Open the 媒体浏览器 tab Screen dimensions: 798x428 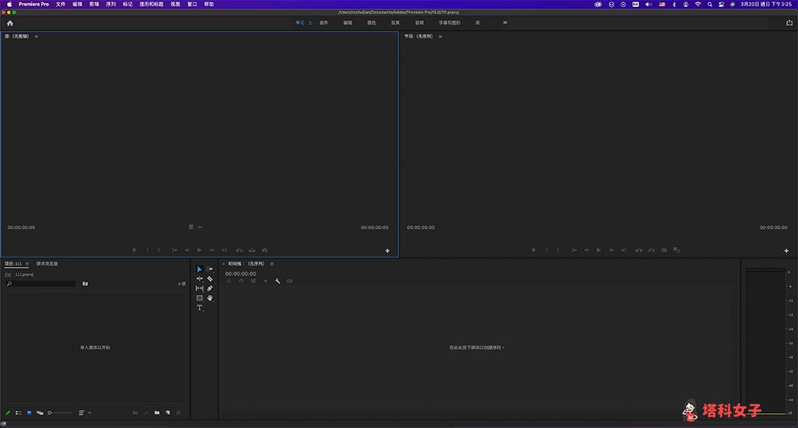(47, 264)
